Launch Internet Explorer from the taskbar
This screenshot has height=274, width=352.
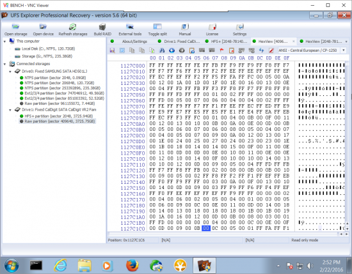tap(60, 266)
